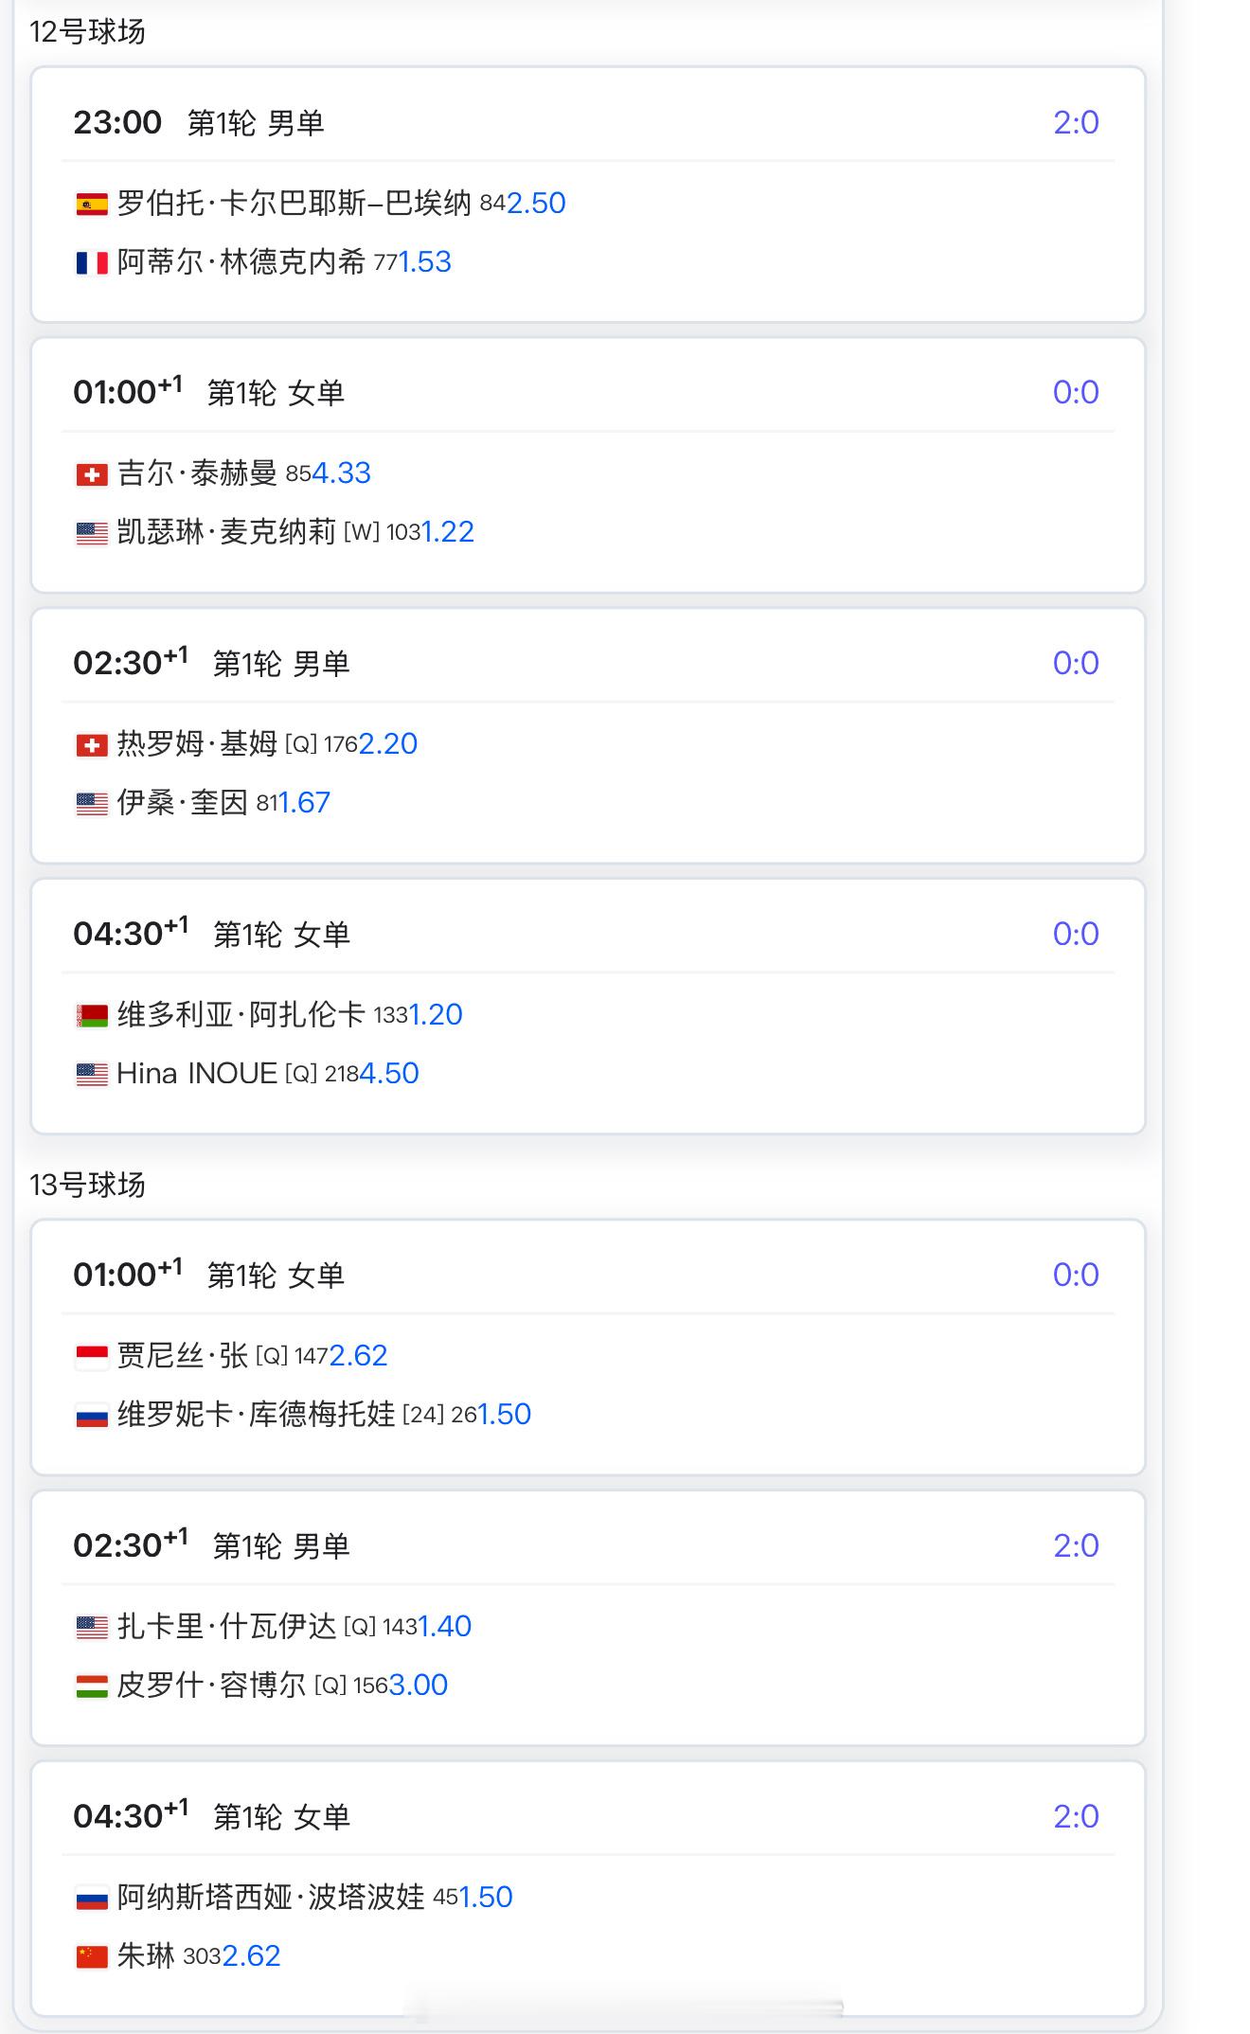Select odds 2.50 for 罗伯托·卡尔巴耶斯-巴埃纳
Viewport: 1250px width, 2034px height.
pyautogui.click(x=536, y=203)
